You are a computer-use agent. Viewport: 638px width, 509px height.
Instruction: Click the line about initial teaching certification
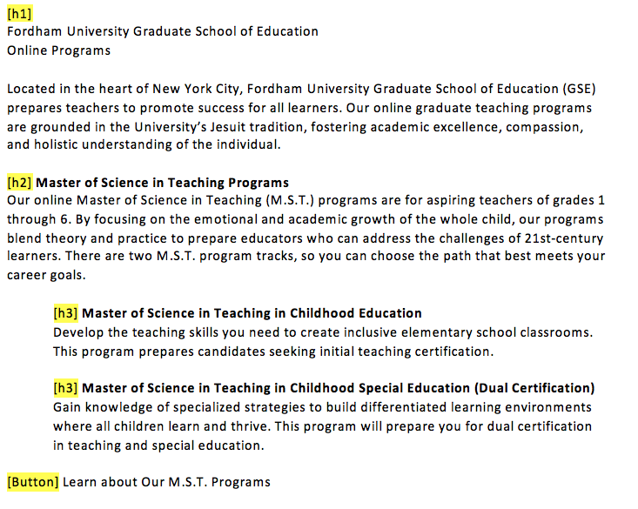tap(273, 352)
